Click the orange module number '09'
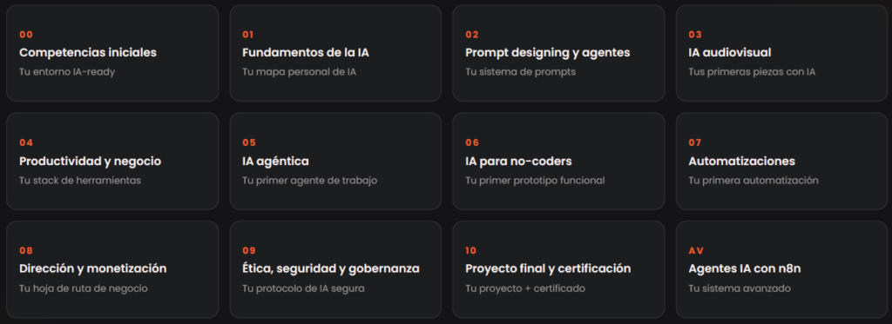This screenshot has height=324, width=892. pyautogui.click(x=249, y=250)
